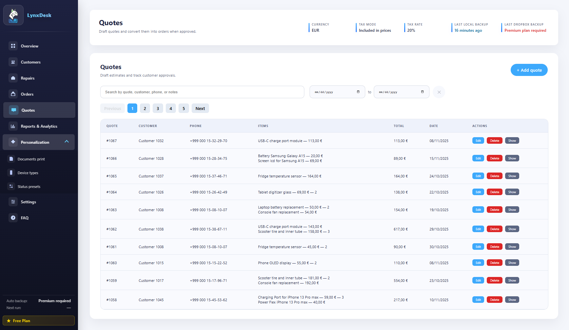Edit quote #1067
Image resolution: width=569 pixels, height=330 pixels.
478,140
